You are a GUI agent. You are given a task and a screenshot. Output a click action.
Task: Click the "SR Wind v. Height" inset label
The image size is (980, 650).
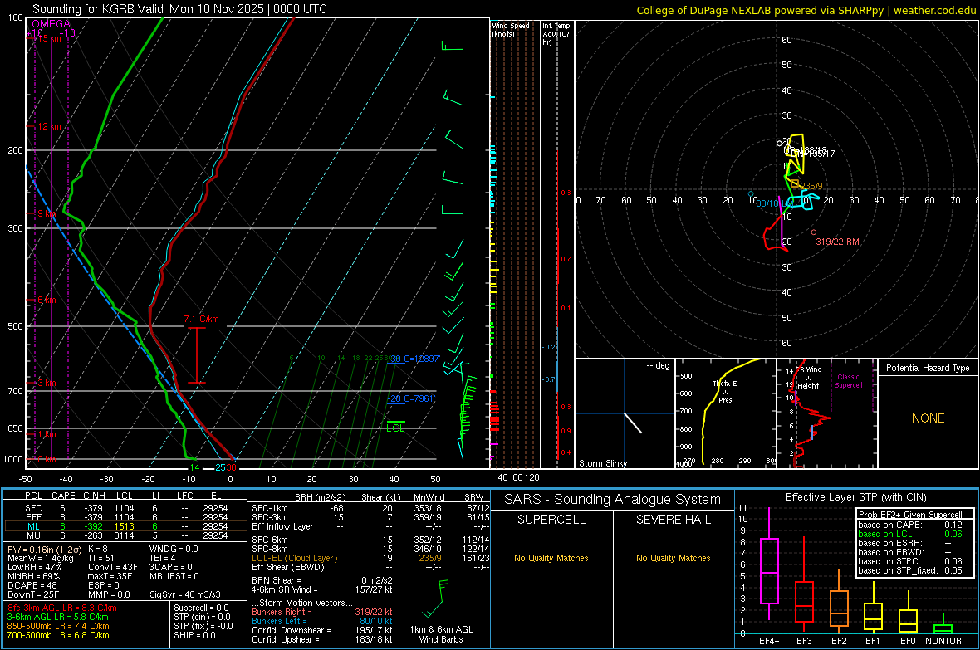[809, 378]
